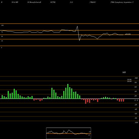Open the mini overview chart thumbnail
139x139 pixels.
coord(69,133)
